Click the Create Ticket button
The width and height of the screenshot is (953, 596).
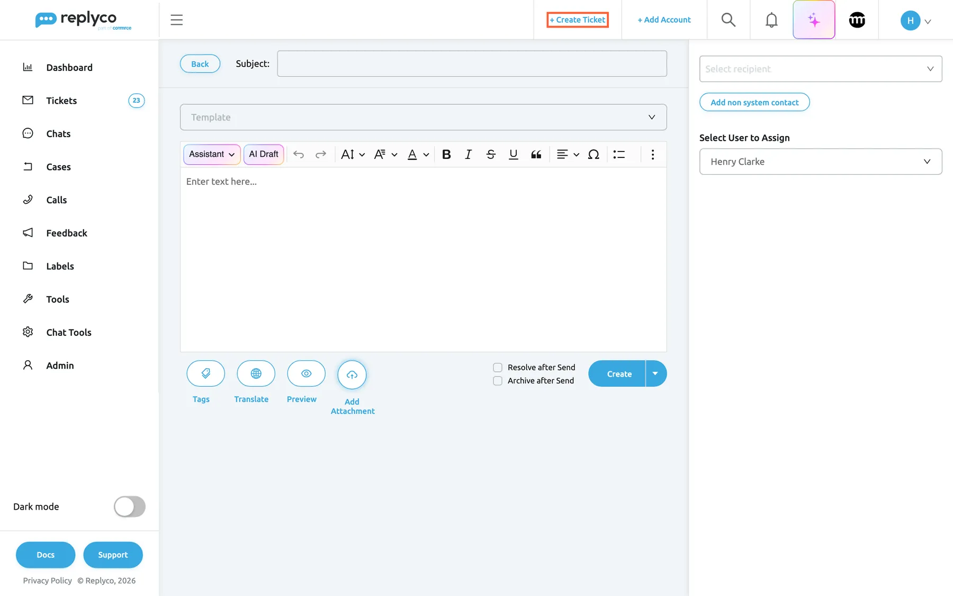pyautogui.click(x=578, y=20)
